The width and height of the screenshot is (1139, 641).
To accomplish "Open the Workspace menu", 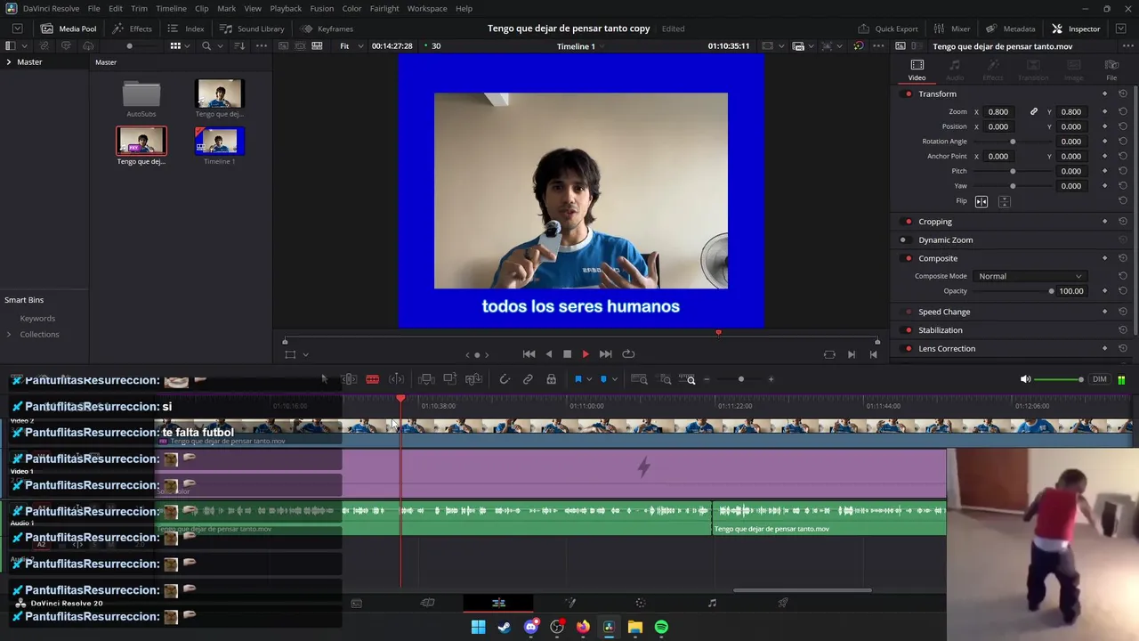I will pos(427,8).
